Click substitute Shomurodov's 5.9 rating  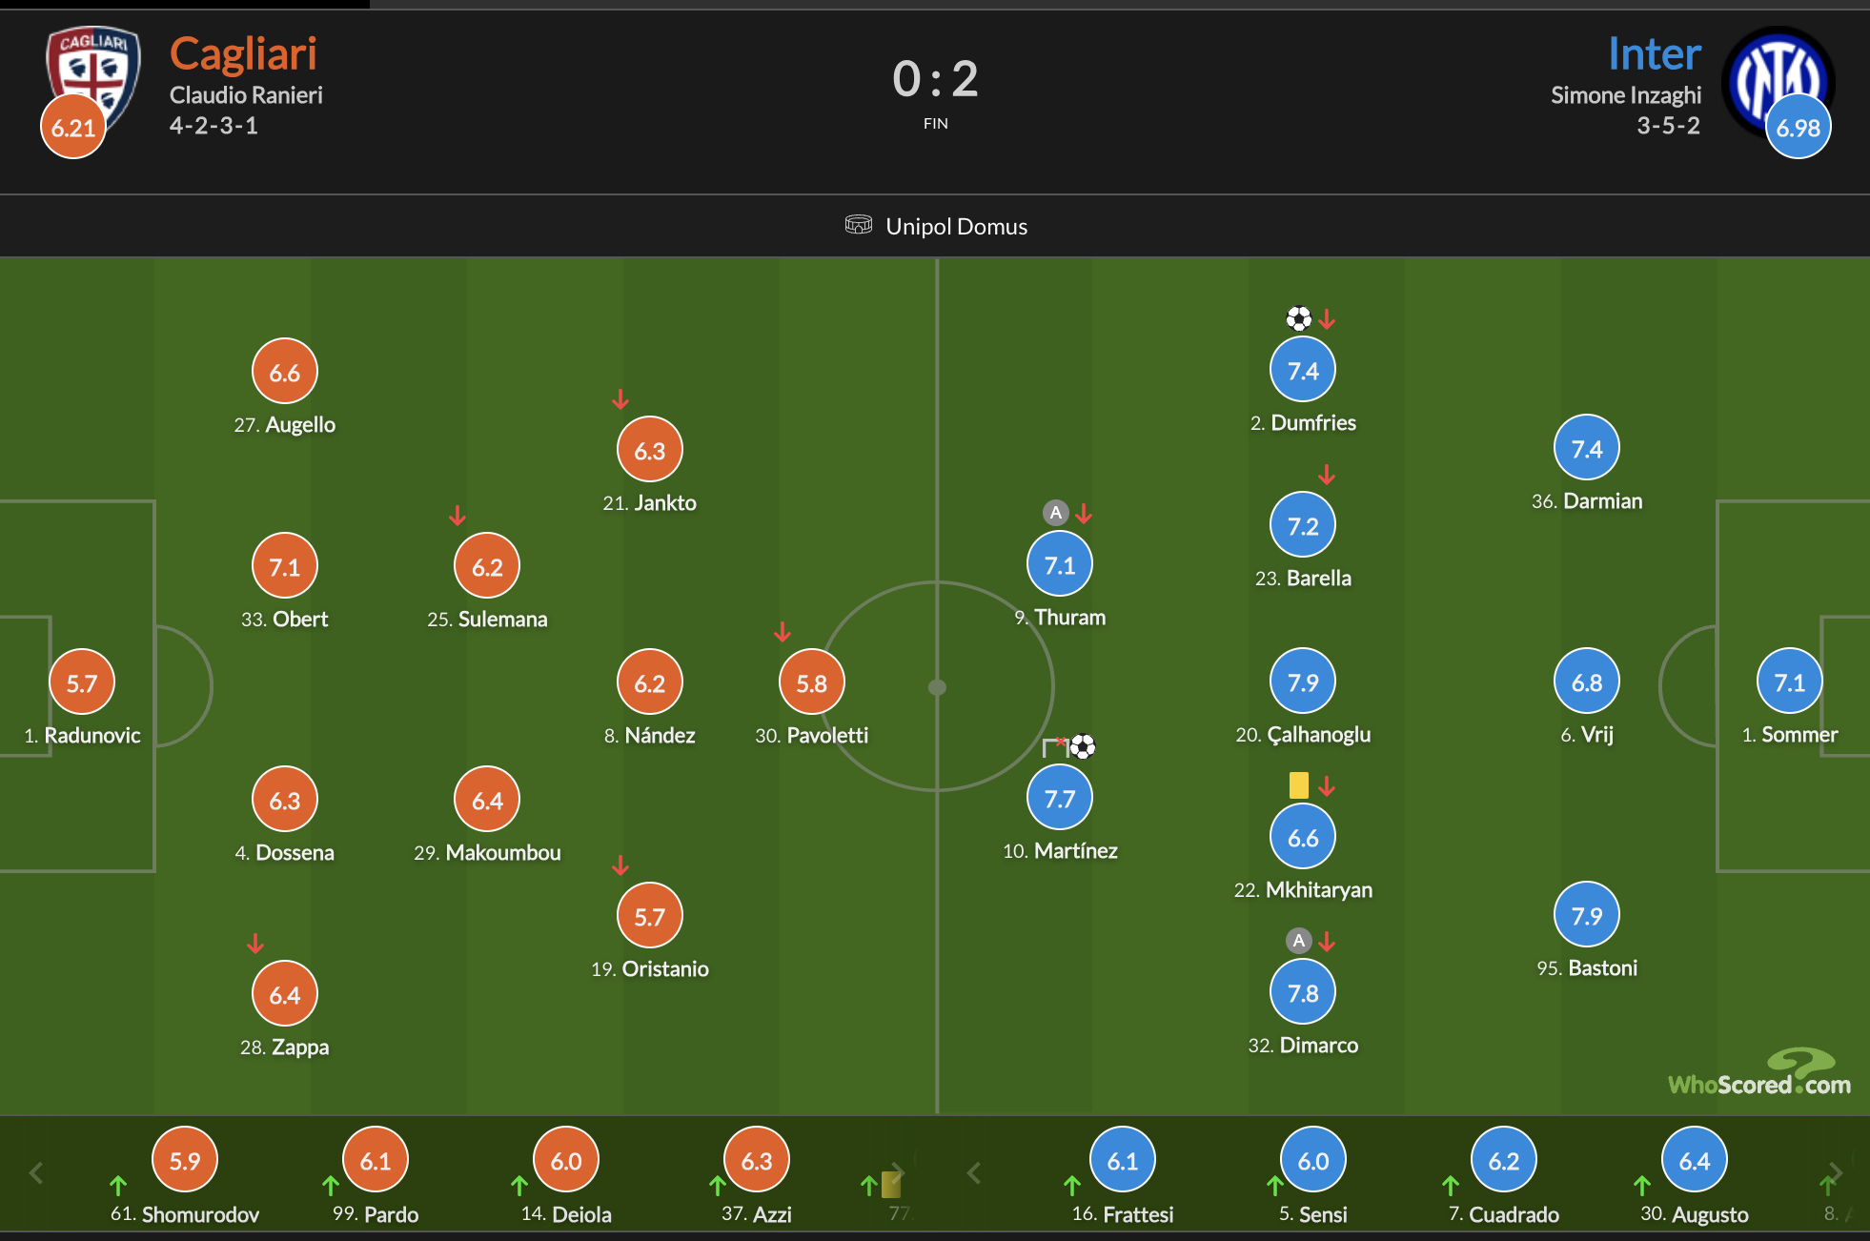click(x=185, y=1160)
